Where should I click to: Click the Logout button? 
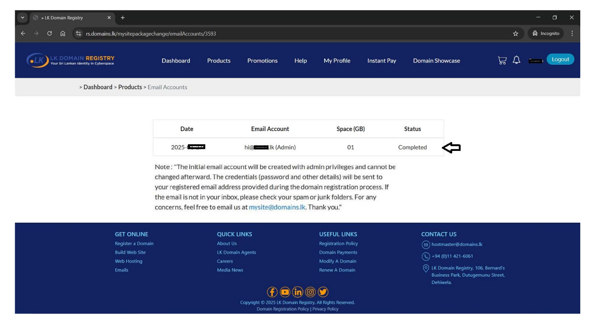(560, 59)
